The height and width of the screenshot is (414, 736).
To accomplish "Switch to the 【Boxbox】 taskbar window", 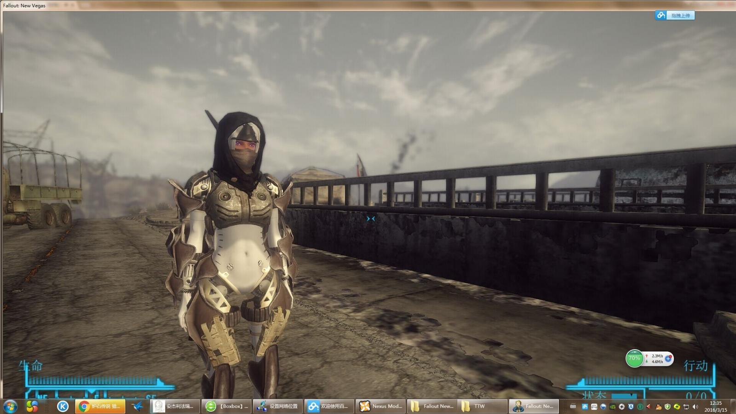I will (x=227, y=406).
